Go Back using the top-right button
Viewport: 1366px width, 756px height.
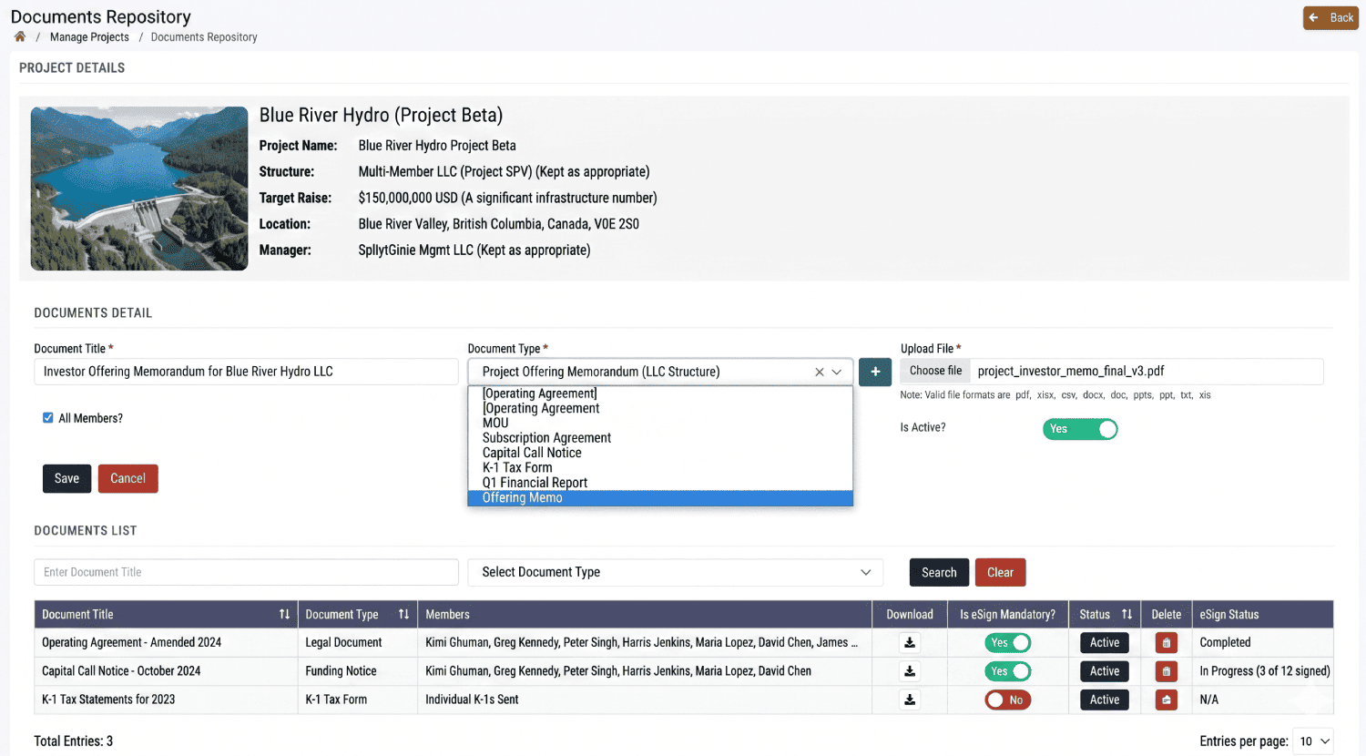1330,18
